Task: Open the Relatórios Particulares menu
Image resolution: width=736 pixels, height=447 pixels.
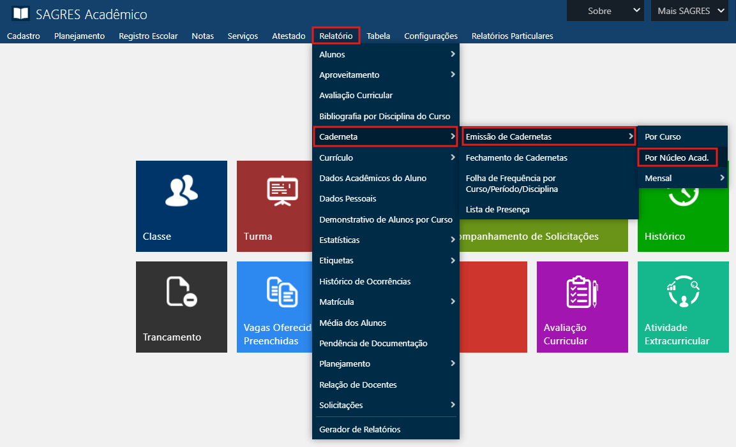Action: tap(512, 36)
